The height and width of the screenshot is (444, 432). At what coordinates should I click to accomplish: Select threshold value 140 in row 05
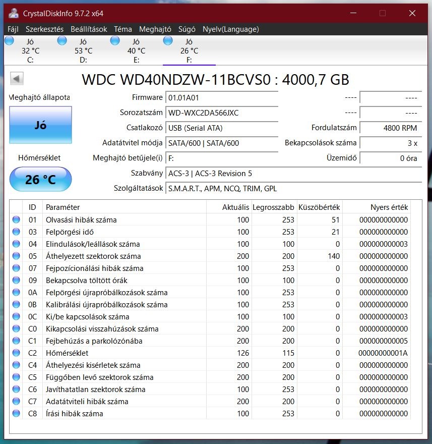(x=334, y=256)
